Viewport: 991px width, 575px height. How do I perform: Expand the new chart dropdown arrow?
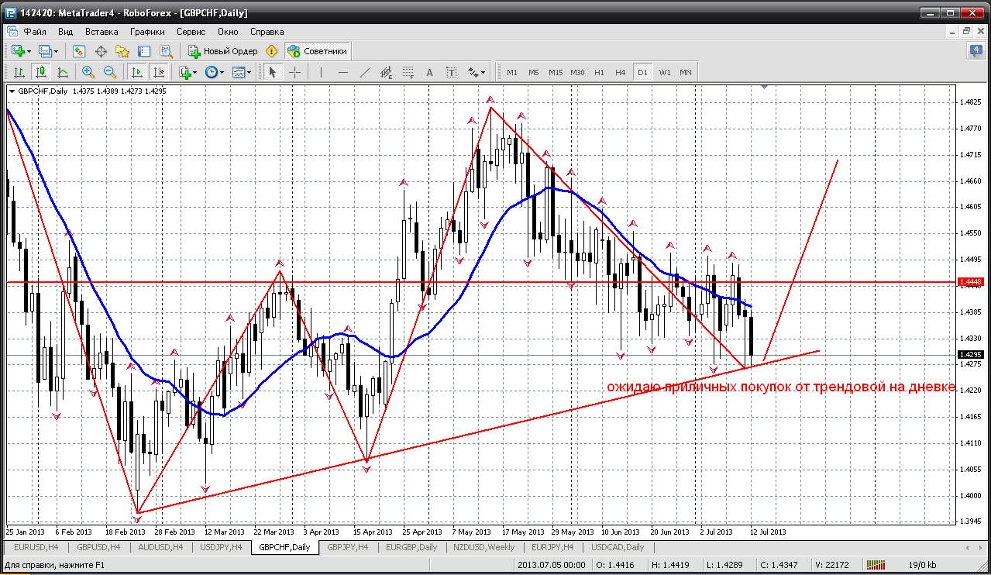29,51
